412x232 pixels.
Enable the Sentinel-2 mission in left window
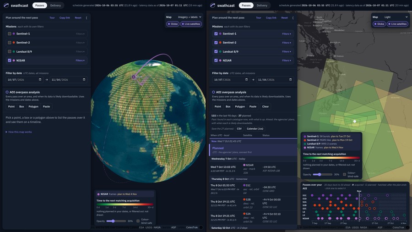tap(10, 43)
